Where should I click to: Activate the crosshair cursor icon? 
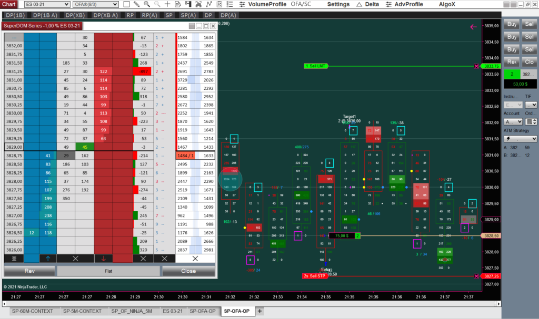click(x=167, y=4)
